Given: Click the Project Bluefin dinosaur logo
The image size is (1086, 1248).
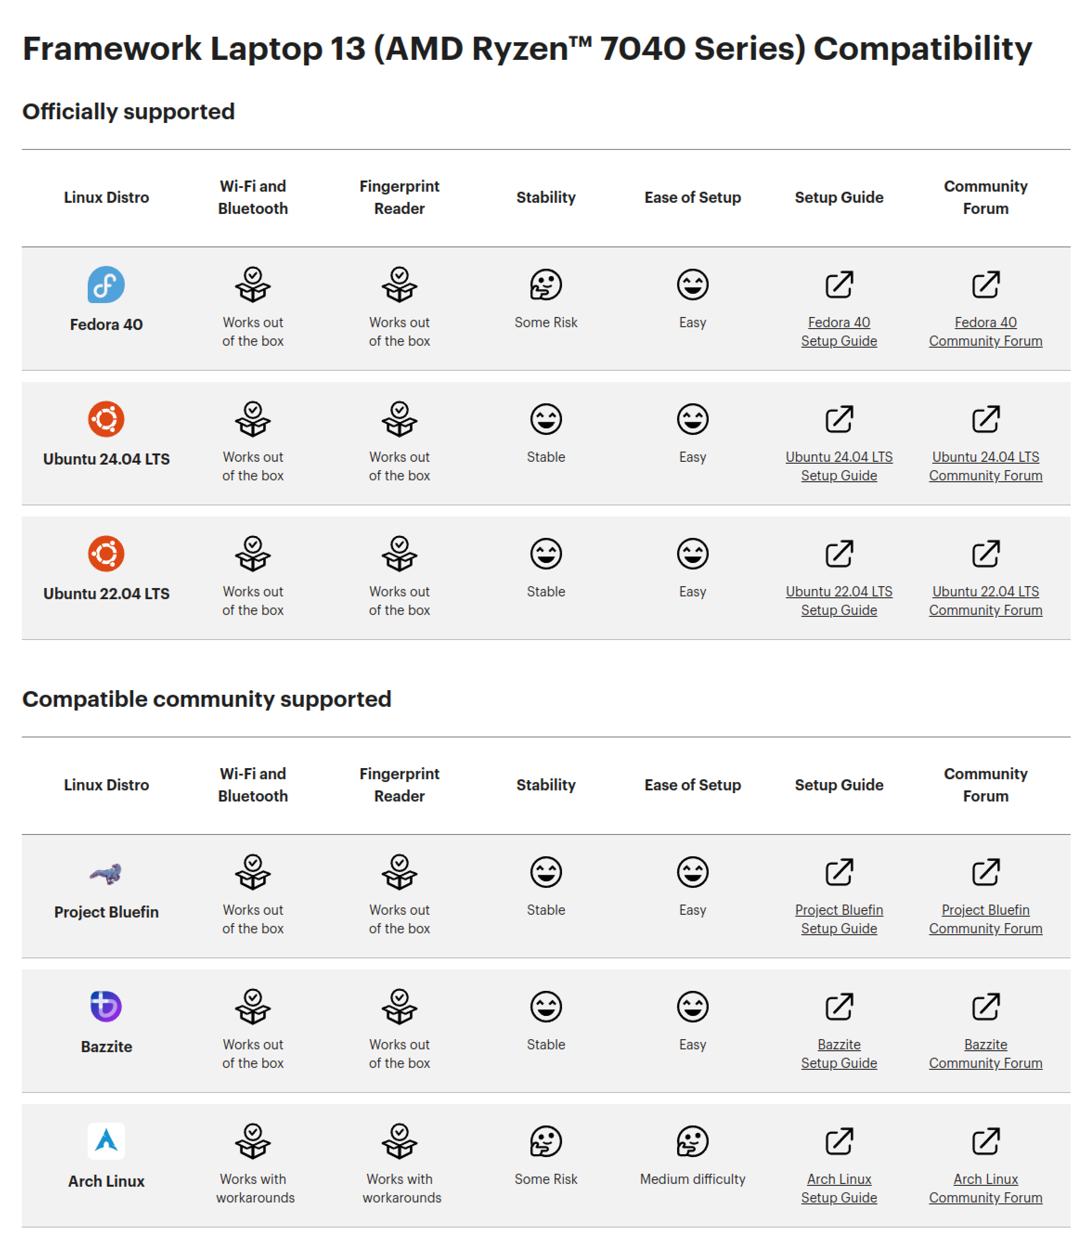Looking at the screenshot, I should pyautogui.click(x=106, y=873).
